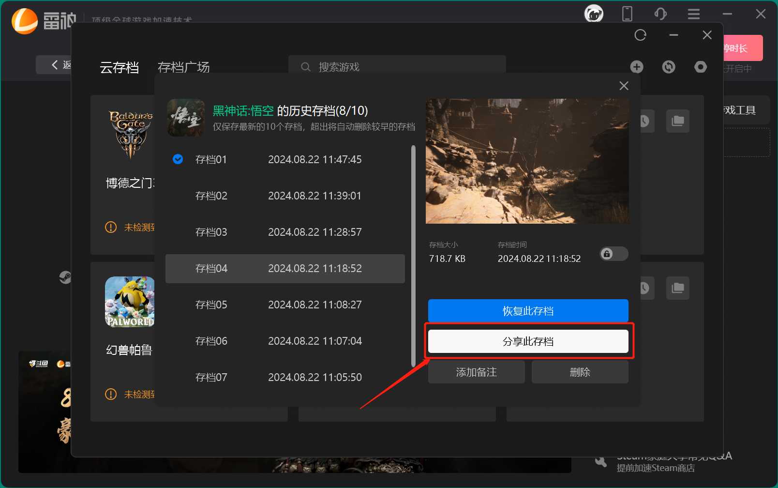
Task: Click the blue 恢复此存档 button
Action: point(528,311)
